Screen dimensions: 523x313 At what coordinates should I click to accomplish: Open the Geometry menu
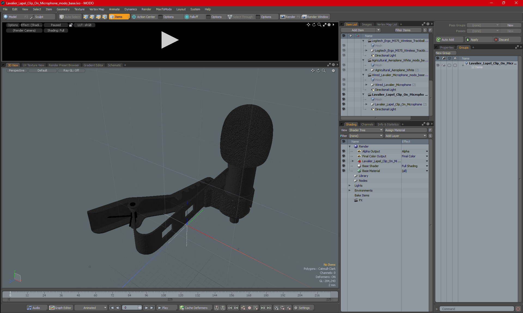[x=63, y=9]
